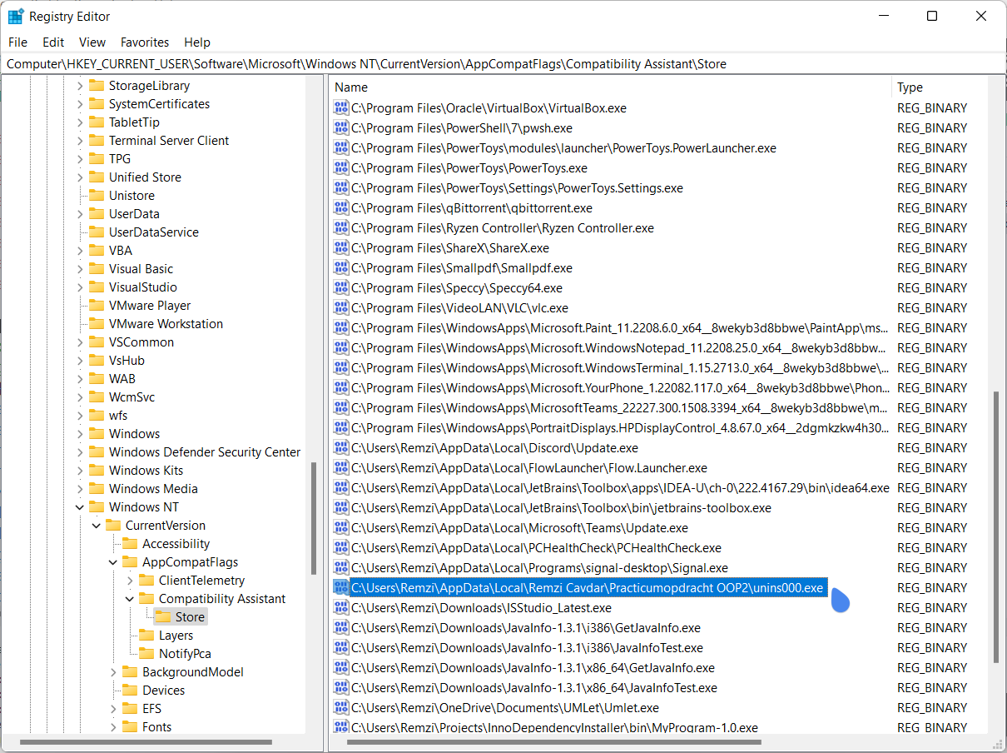Click binary icon of Signal.exe value
1007x753 pixels.
coord(341,568)
